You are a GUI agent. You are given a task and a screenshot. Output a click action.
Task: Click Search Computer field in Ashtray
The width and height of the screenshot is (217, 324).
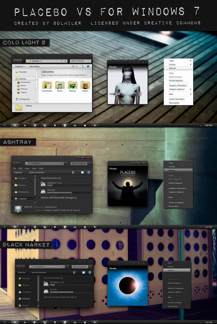[x=81, y=163]
